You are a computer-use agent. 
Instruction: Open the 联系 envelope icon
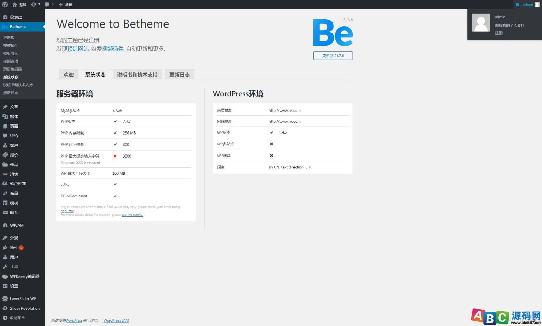pos(5,212)
